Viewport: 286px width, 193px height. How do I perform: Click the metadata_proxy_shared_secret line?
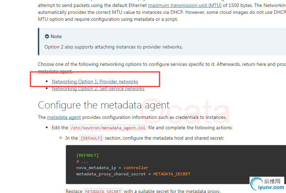click(133, 174)
